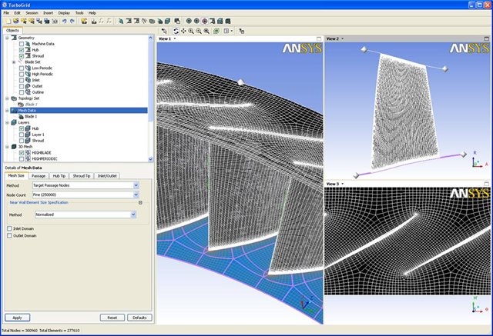Click the Machine Data tree icon
The image size is (493, 336).
coord(28,44)
